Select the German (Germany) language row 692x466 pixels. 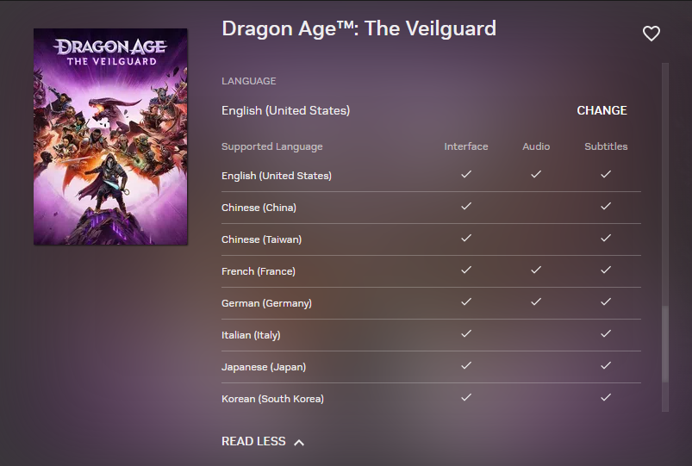point(266,303)
